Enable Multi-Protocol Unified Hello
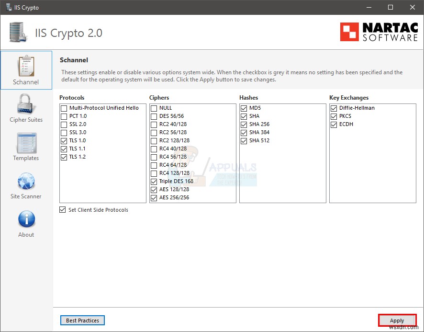This screenshot has width=424, height=332. [64, 108]
